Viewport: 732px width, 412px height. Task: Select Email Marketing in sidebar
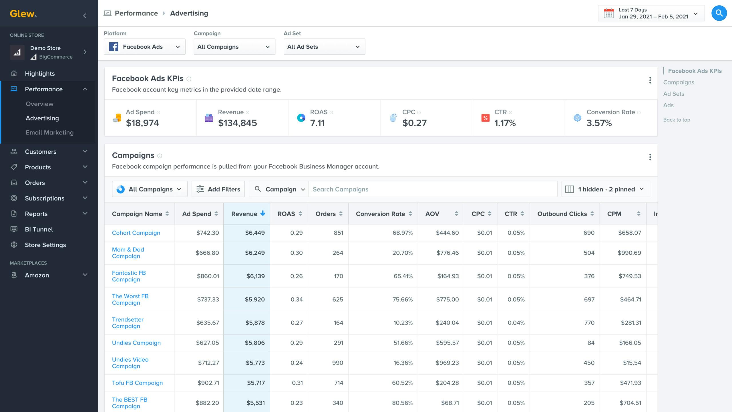pos(49,132)
